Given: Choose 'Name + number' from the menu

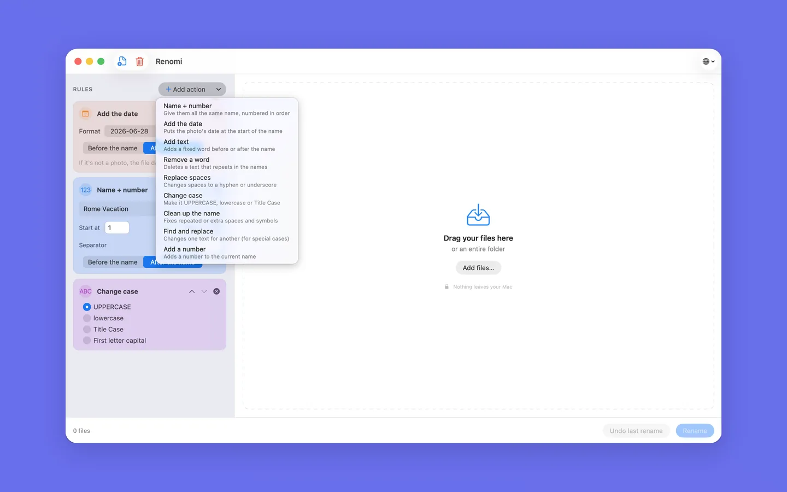Looking at the screenshot, I should click(x=227, y=109).
